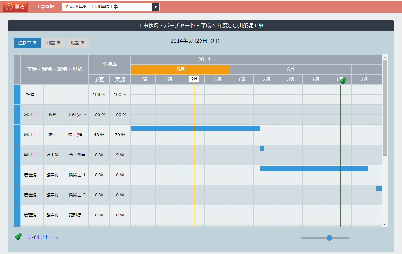Select the 盛土工 cell
This screenshot has height=254, width=402.
(x=55, y=135)
